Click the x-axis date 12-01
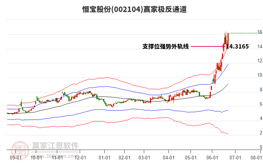The width and height of the screenshot is (263, 163). (x=80, y=158)
